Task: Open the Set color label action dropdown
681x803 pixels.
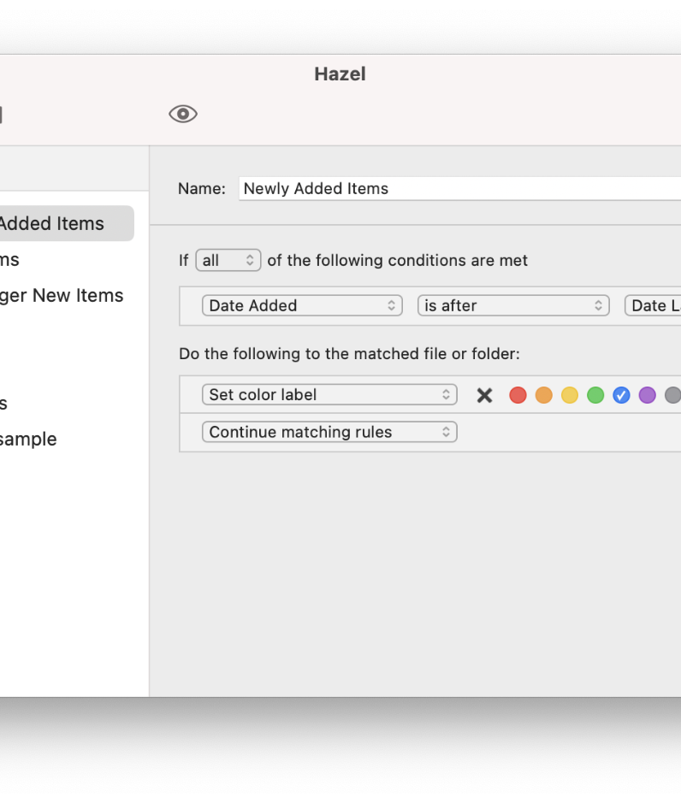Action: tap(329, 395)
